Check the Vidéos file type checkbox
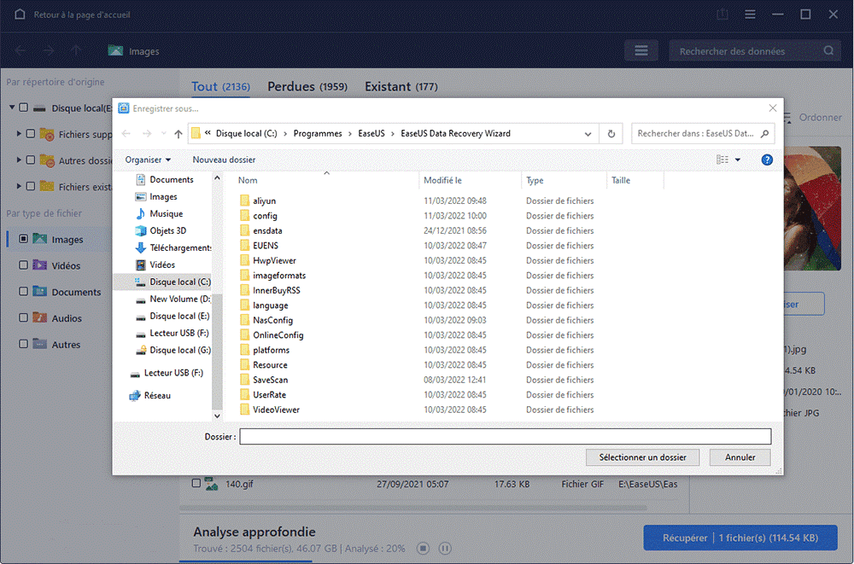854x564 pixels. [x=23, y=265]
